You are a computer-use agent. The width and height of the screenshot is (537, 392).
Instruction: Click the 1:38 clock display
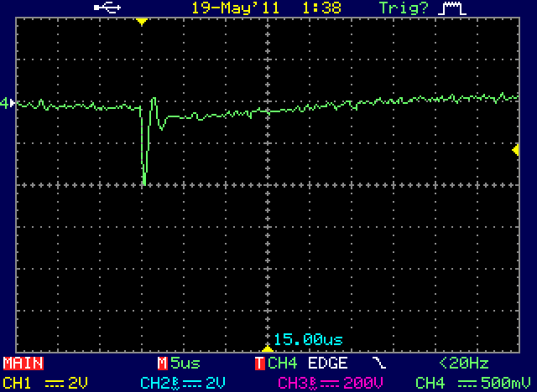322,8
